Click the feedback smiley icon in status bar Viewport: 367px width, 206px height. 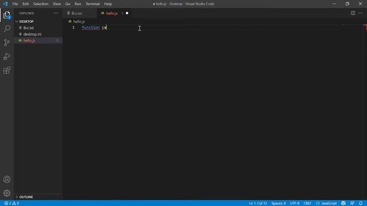pyautogui.click(x=343, y=203)
